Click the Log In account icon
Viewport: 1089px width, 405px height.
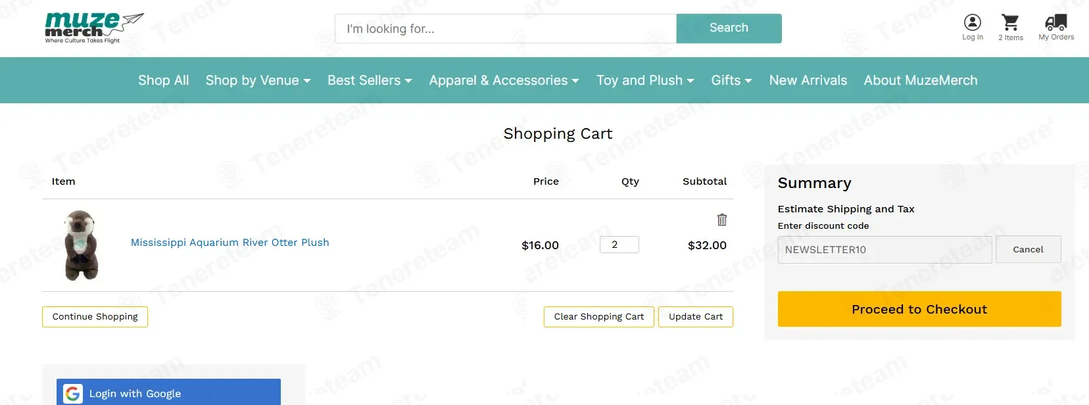click(972, 23)
